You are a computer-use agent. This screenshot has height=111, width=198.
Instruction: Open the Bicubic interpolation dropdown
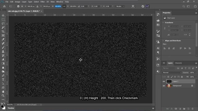(120, 6)
